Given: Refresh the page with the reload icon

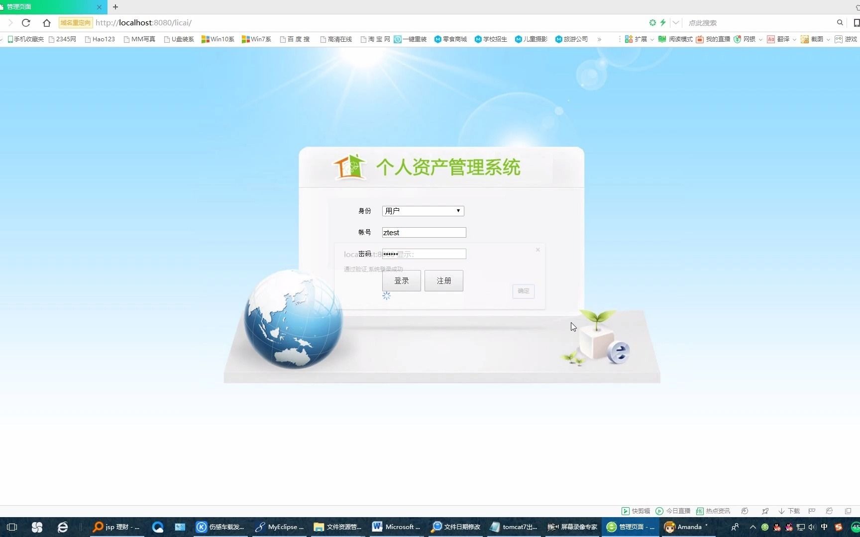Looking at the screenshot, I should [x=26, y=22].
